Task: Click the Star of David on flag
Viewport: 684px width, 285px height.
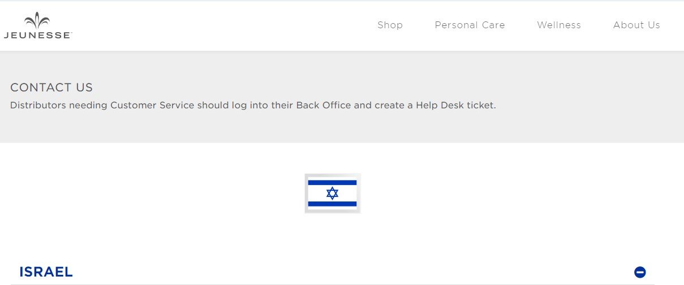Action: pyautogui.click(x=333, y=193)
